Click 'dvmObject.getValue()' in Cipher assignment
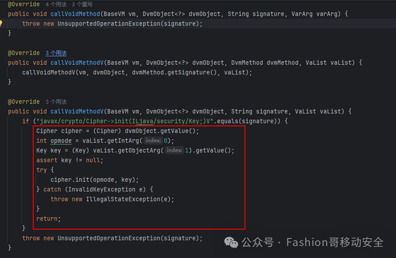The width and height of the screenshot is (396, 258). click(x=160, y=131)
